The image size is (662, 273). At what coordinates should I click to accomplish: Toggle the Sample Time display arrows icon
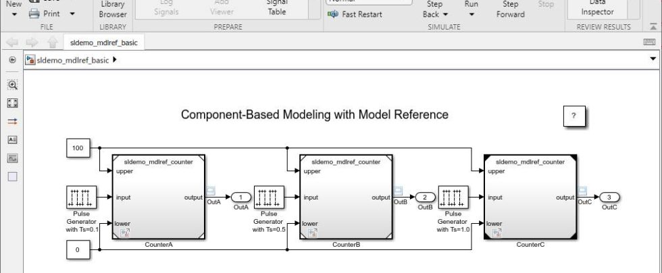coord(13,121)
